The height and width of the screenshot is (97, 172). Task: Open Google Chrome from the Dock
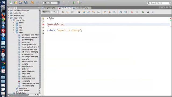click(3, 19)
